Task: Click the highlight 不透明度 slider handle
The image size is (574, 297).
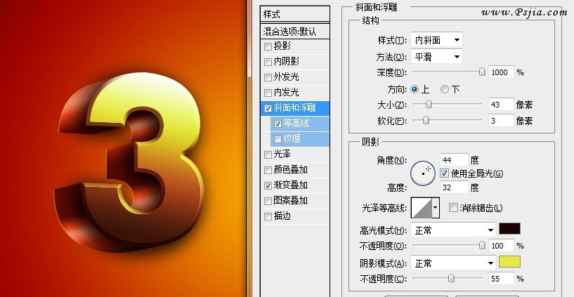Action: tap(482, 246)
